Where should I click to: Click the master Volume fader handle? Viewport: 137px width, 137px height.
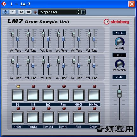(120, 94)
